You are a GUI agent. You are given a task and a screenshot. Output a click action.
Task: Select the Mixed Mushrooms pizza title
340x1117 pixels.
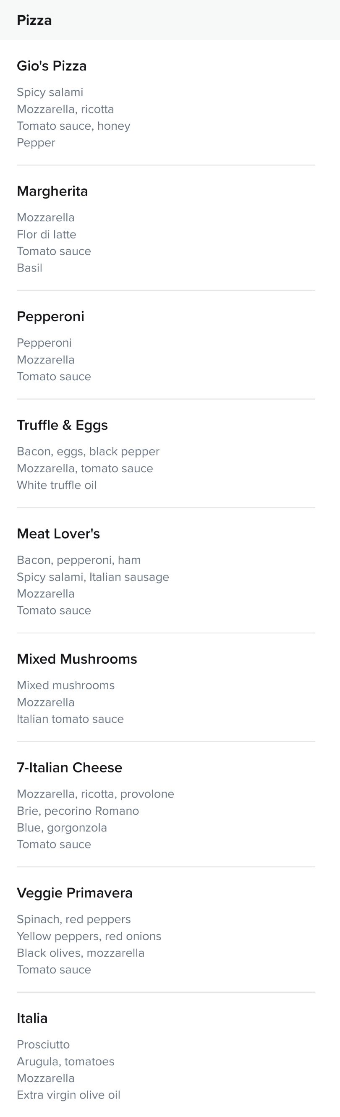click(x=77, y=659)
